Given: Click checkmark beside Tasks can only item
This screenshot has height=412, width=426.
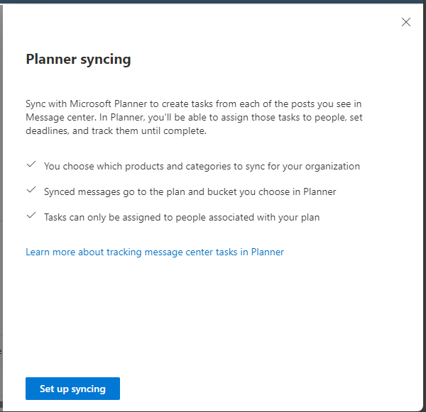Looking at the screenshot, I should click(x=31, y=216).
